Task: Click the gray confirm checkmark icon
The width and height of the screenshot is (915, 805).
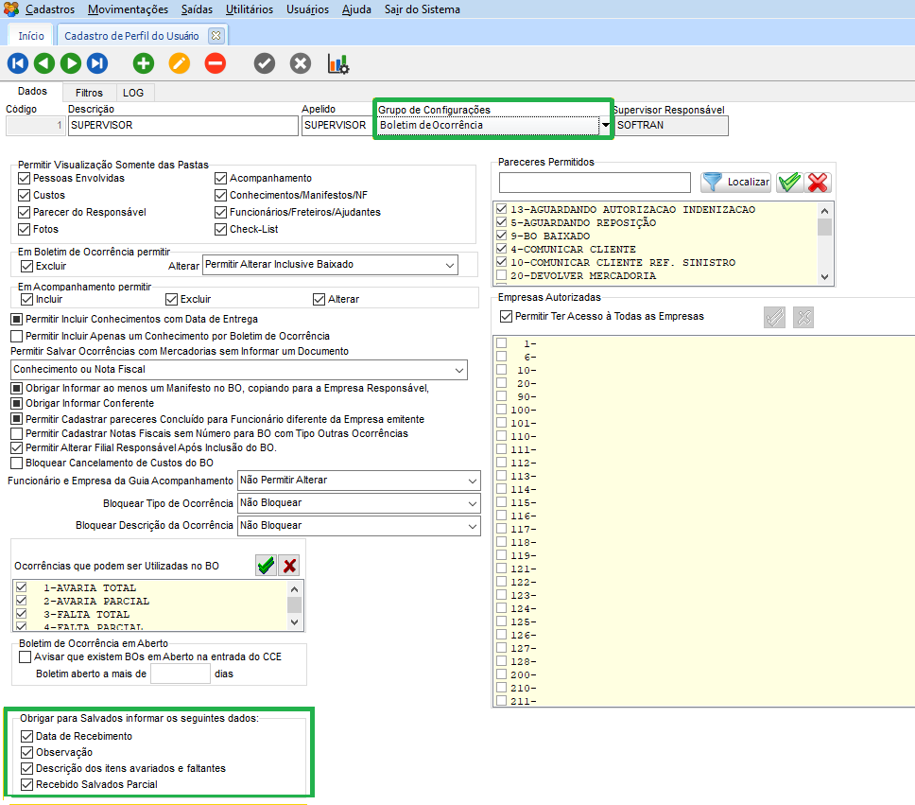Action: pyautogui.click(x=265, y=63)
